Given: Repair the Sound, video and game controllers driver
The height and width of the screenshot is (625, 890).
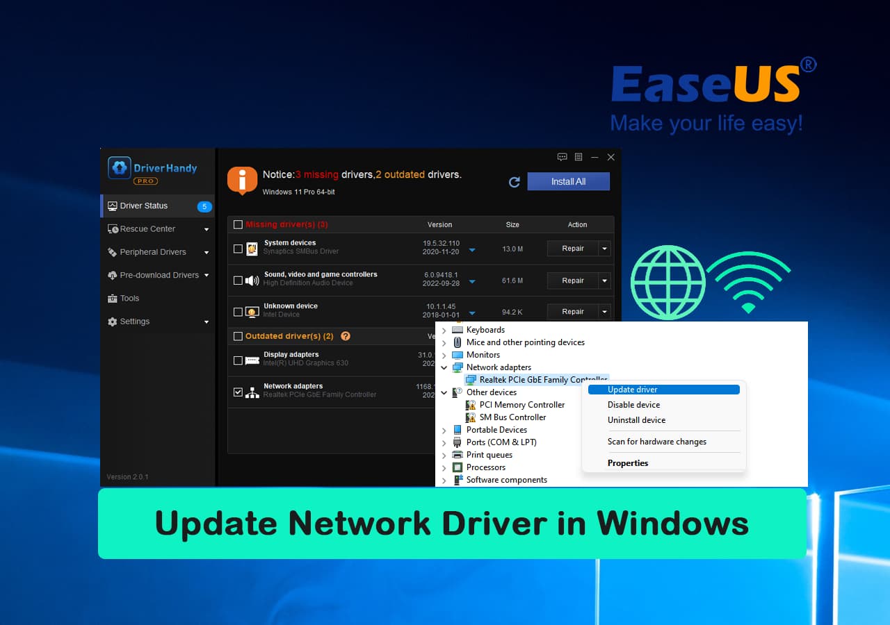Looking at the screenshot, I should [x=573, y=281].
